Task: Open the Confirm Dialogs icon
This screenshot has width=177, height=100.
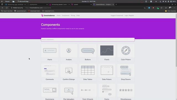Action: pos(69,71)
